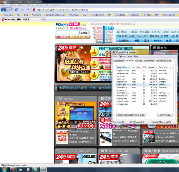Screen dimensions: 179x172
Task: Click the 找商品 search button
Action: click(x=84, y=33)
